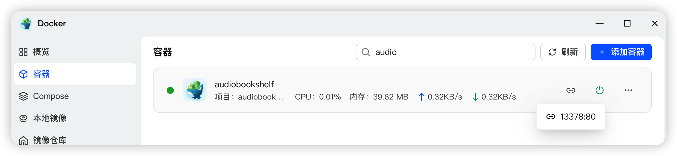Open the audiobookshelf container name

tap(244, 85)
